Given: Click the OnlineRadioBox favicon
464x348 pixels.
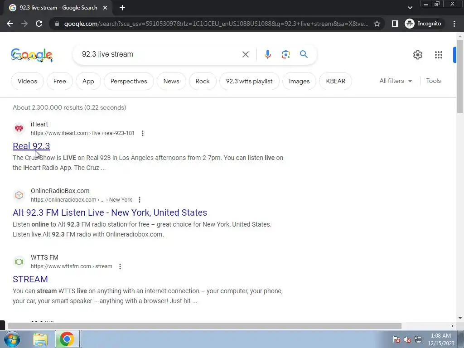Looking at the screenshot, I should tap(19, 195).
